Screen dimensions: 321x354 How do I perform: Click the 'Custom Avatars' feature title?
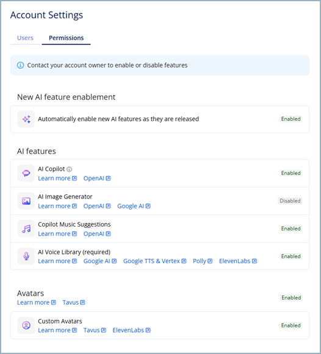click(x=60, y=321)
